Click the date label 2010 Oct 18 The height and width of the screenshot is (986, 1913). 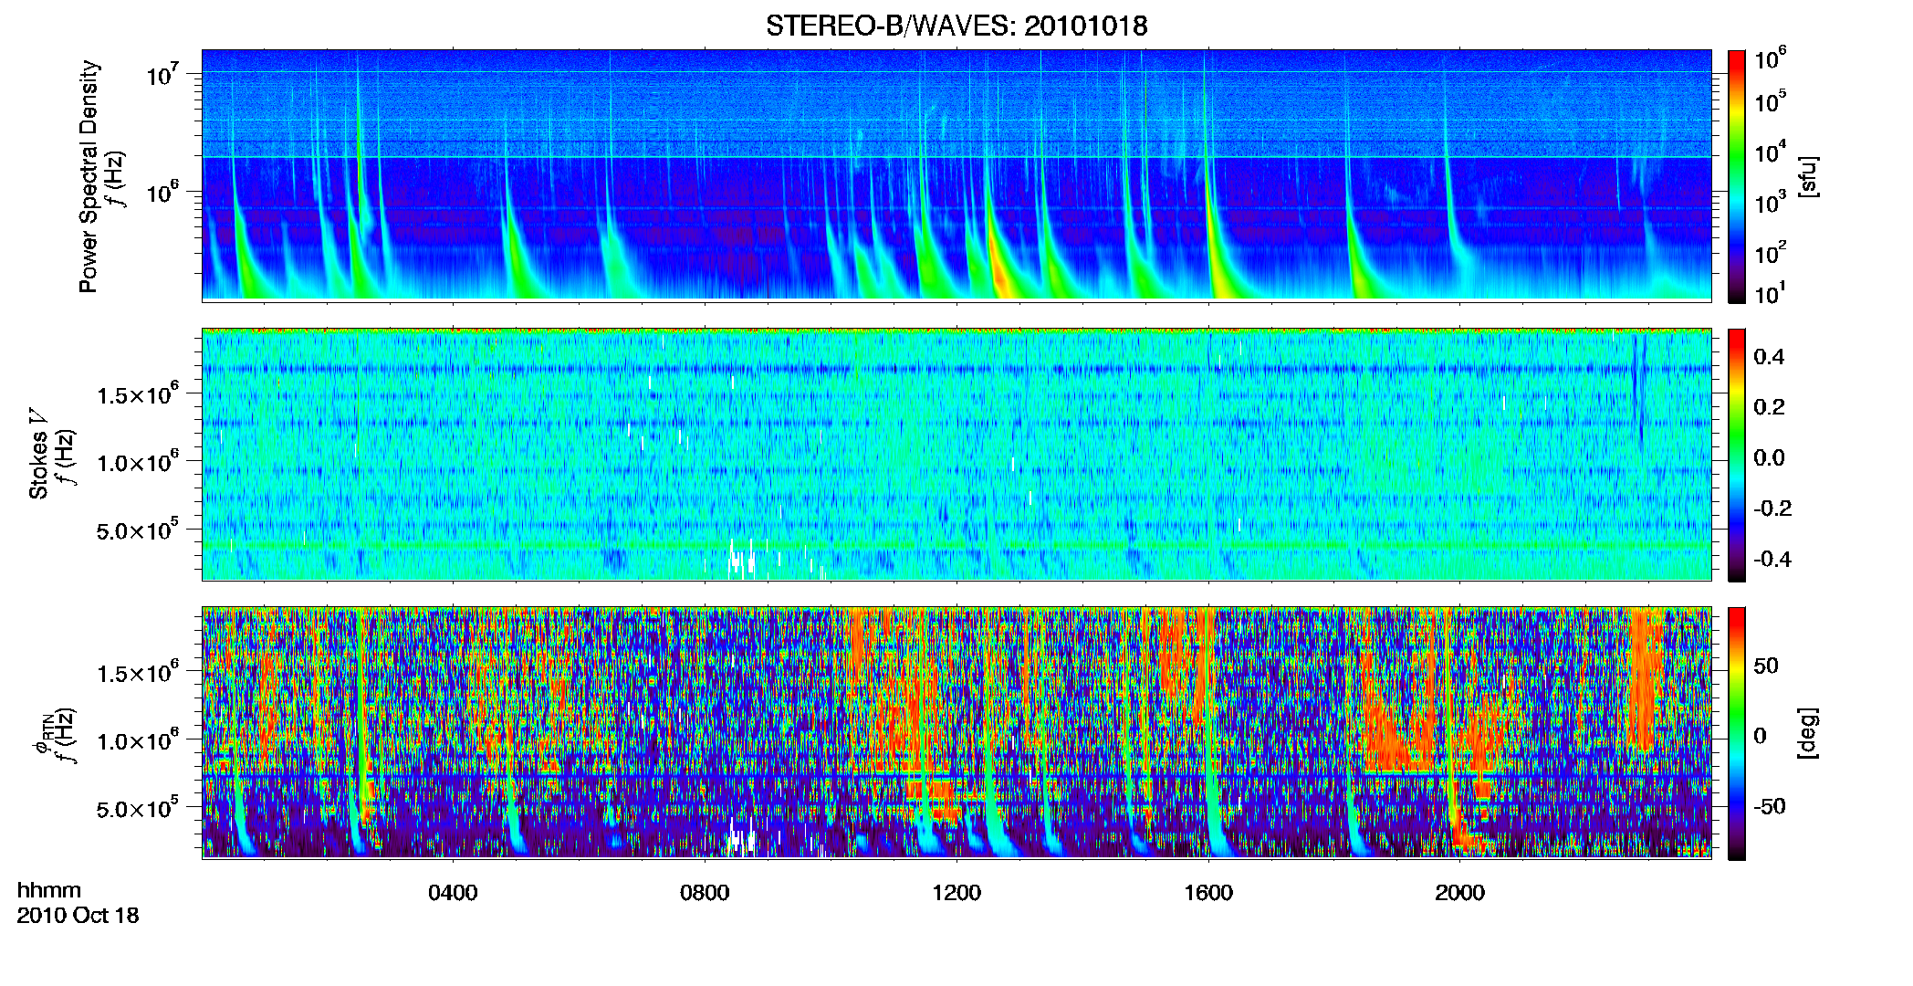(x=78, y=916)
